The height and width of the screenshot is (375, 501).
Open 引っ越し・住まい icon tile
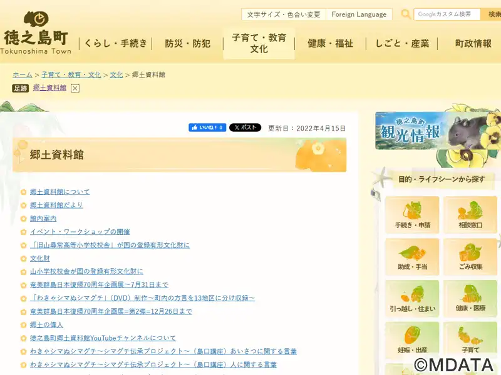click(412, 298)
